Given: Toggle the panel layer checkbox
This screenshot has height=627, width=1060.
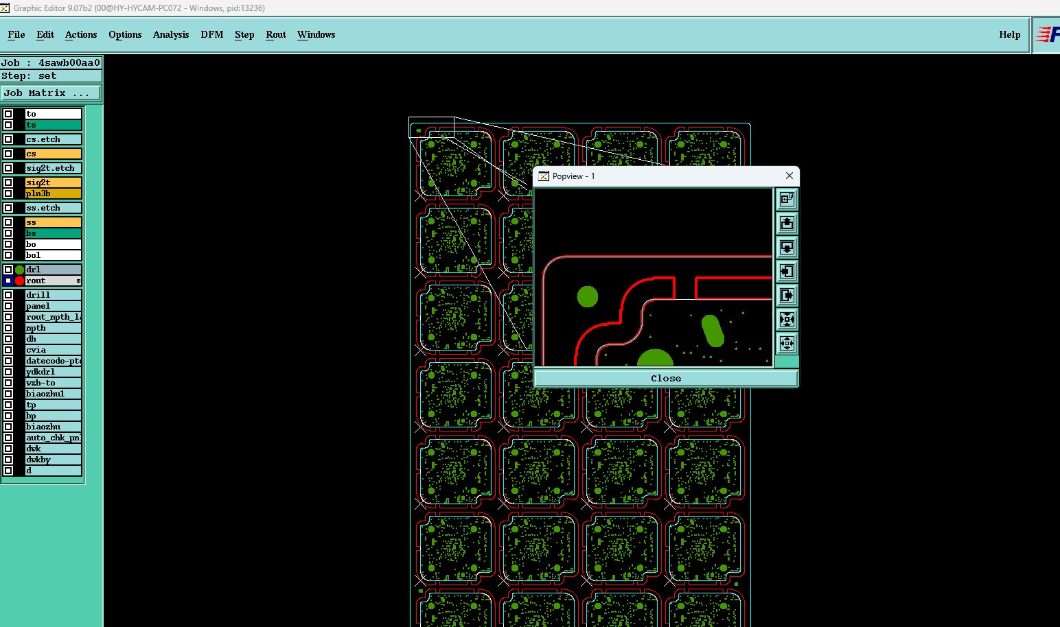Looking at the screenshot, I should [x=8, y=306].
